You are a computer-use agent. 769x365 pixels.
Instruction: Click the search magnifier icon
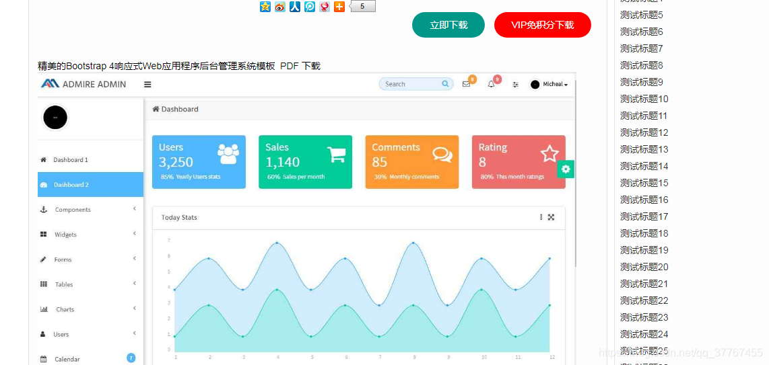[445, 83]
